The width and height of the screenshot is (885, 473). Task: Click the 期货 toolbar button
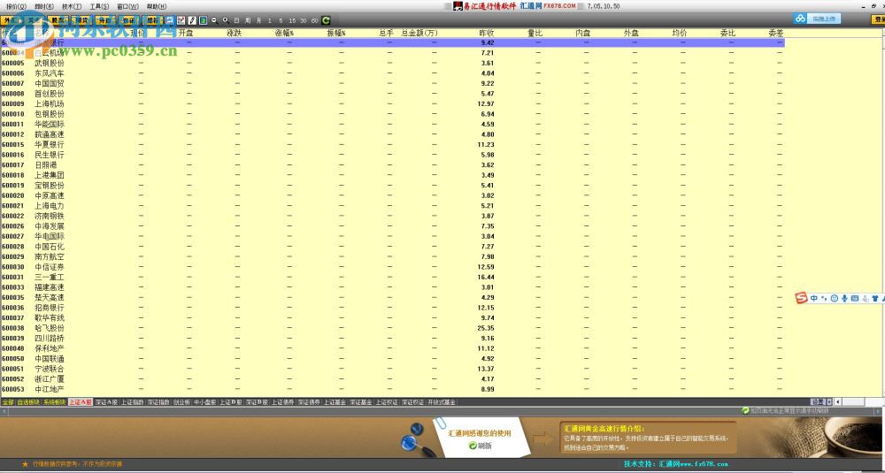coord(81,20)
